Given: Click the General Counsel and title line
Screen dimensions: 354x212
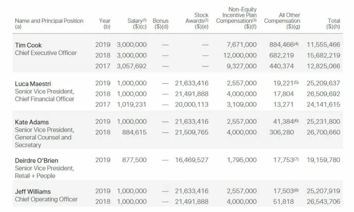Looking at the screenshot, I should coord(43,137).
